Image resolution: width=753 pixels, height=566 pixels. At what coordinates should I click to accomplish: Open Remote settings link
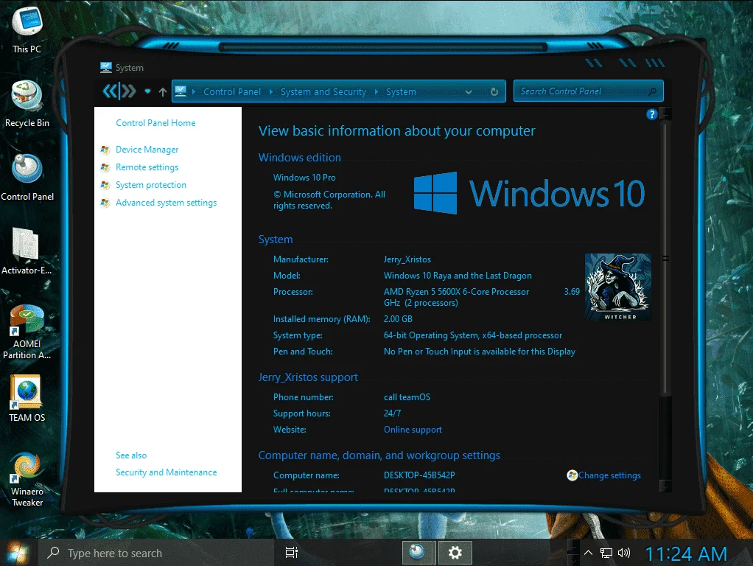147,167
